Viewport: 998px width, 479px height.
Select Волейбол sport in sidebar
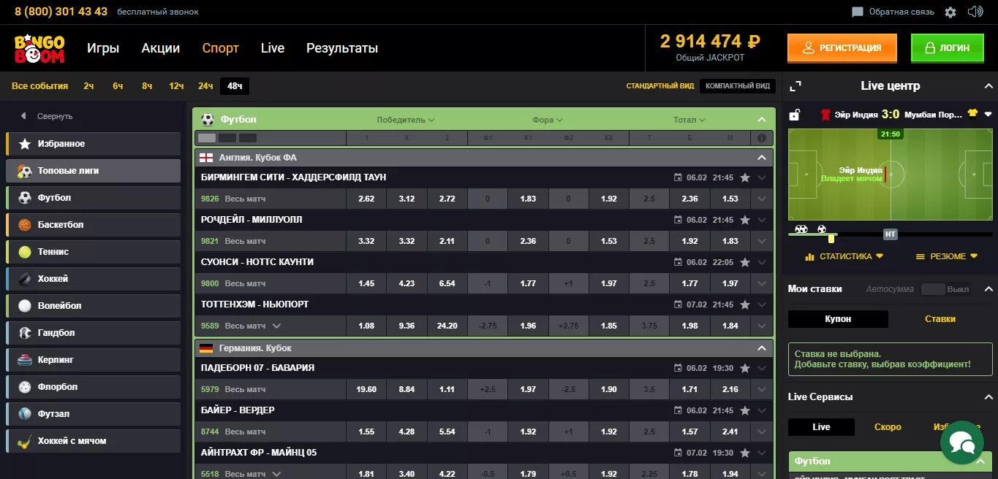94,306
